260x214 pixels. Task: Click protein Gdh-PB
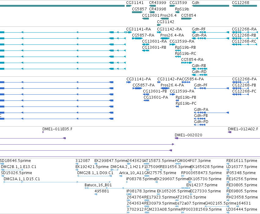[x=201, y=116]
